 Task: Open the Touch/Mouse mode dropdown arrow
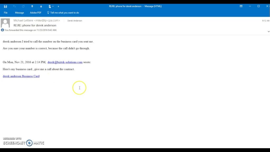[53, 6]
